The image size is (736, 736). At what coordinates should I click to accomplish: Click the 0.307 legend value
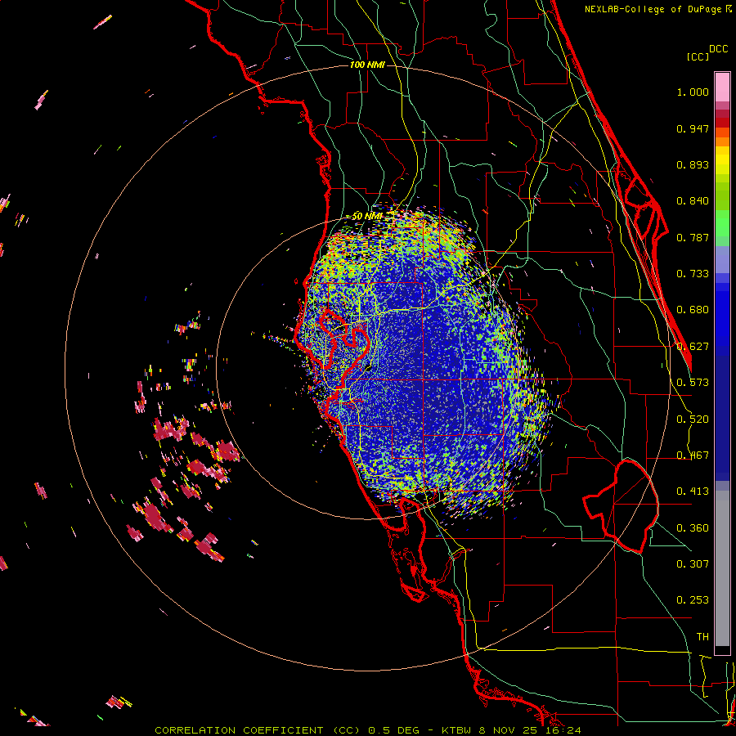click(693, 564)
